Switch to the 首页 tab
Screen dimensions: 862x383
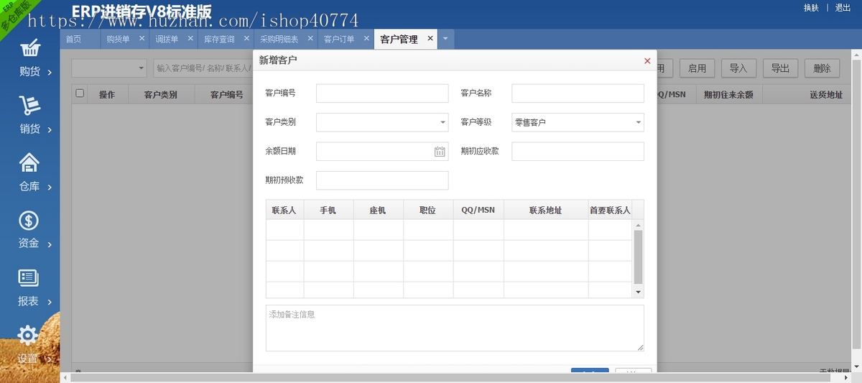pyautogui.click(x=73, y=40)
